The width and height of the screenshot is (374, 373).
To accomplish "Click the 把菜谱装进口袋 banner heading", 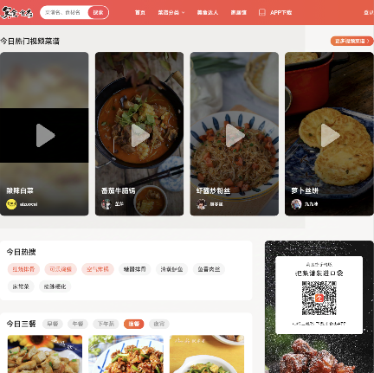I will [319, 273].
